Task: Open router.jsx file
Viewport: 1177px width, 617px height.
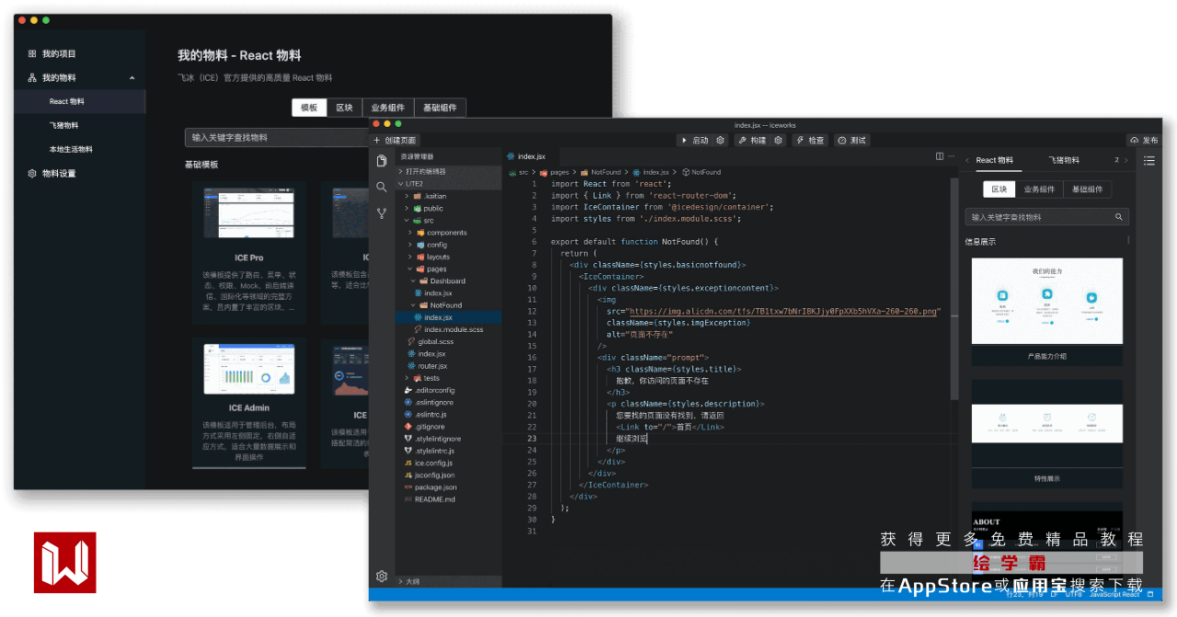Action: tap(449, 366)
